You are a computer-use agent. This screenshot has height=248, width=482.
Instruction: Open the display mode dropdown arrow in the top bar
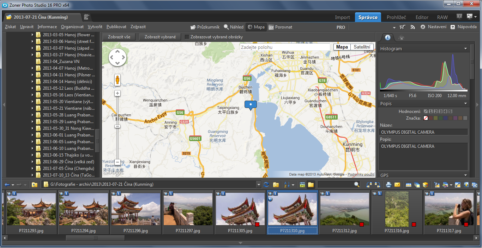475,17
